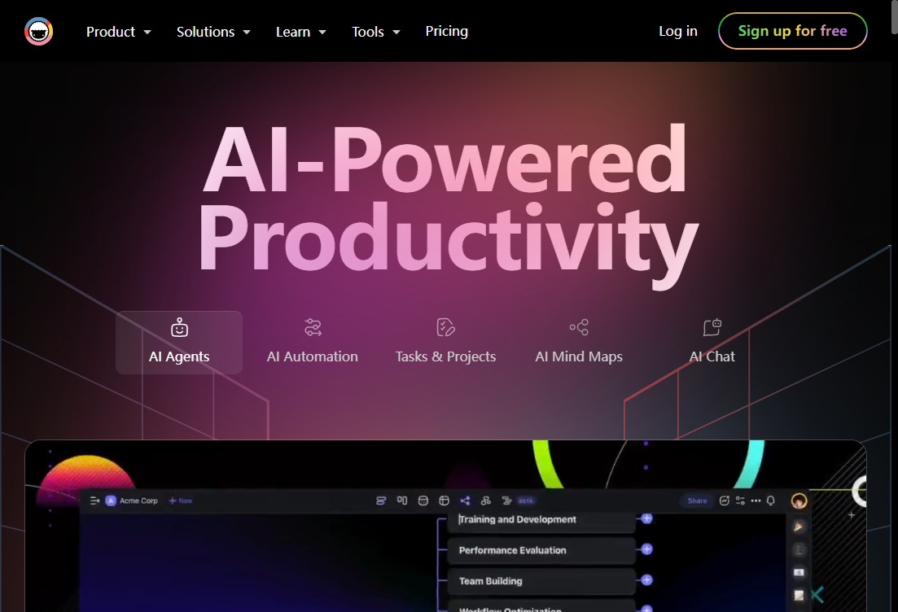Click the AI Chat bubble icon
This screenshot has height=612, width=898.
712,327
